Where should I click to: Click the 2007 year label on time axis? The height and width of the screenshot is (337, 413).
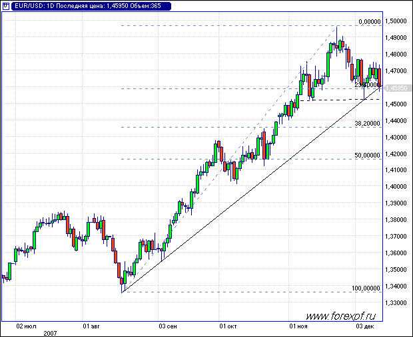pyautogui.click(x=50, y=332)
